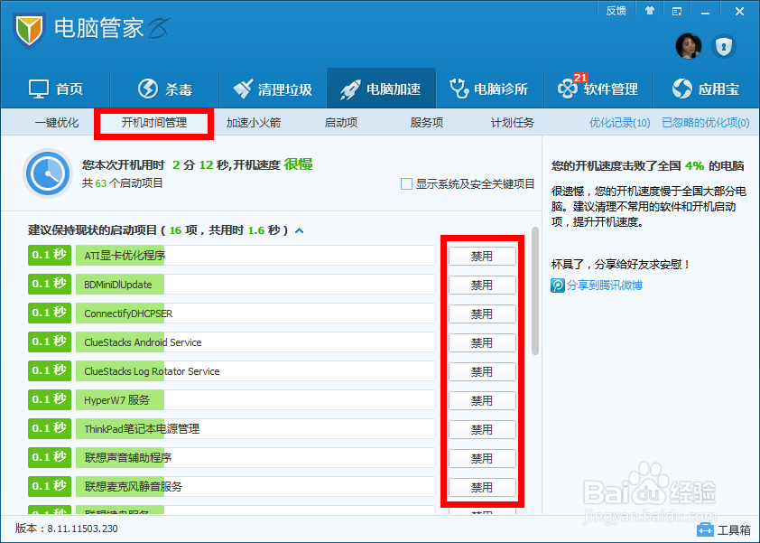Open the 电脑诊所 stethoscope section
The image size is (760, 543).
[x=489, y=89]
